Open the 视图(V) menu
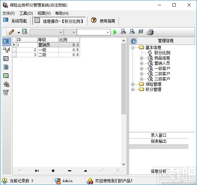 [x=44, y=13]
